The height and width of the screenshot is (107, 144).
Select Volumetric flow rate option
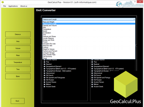(89, 44)
